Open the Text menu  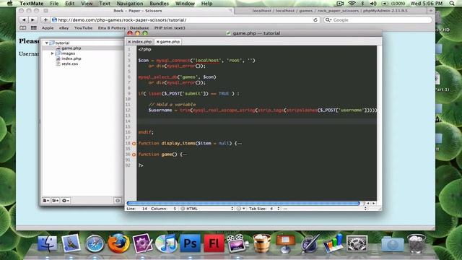(x=104, y=4)
